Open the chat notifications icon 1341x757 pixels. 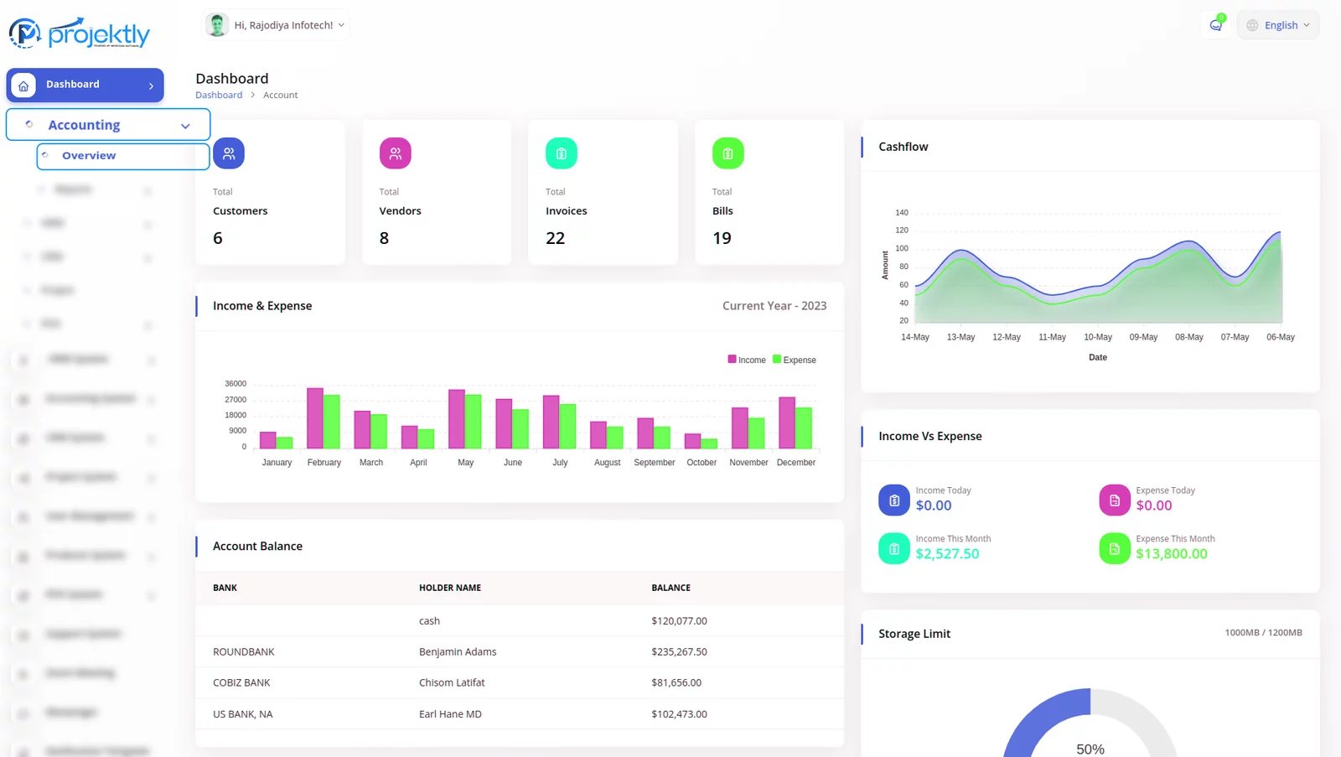pyautogui.click(x=1215, y=25)
